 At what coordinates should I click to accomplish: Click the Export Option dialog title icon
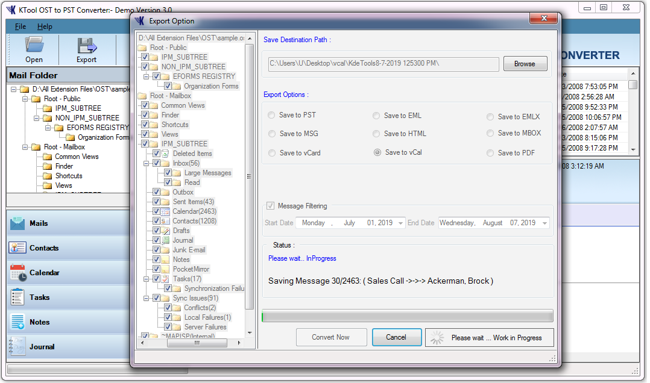(x=140, y=20)
